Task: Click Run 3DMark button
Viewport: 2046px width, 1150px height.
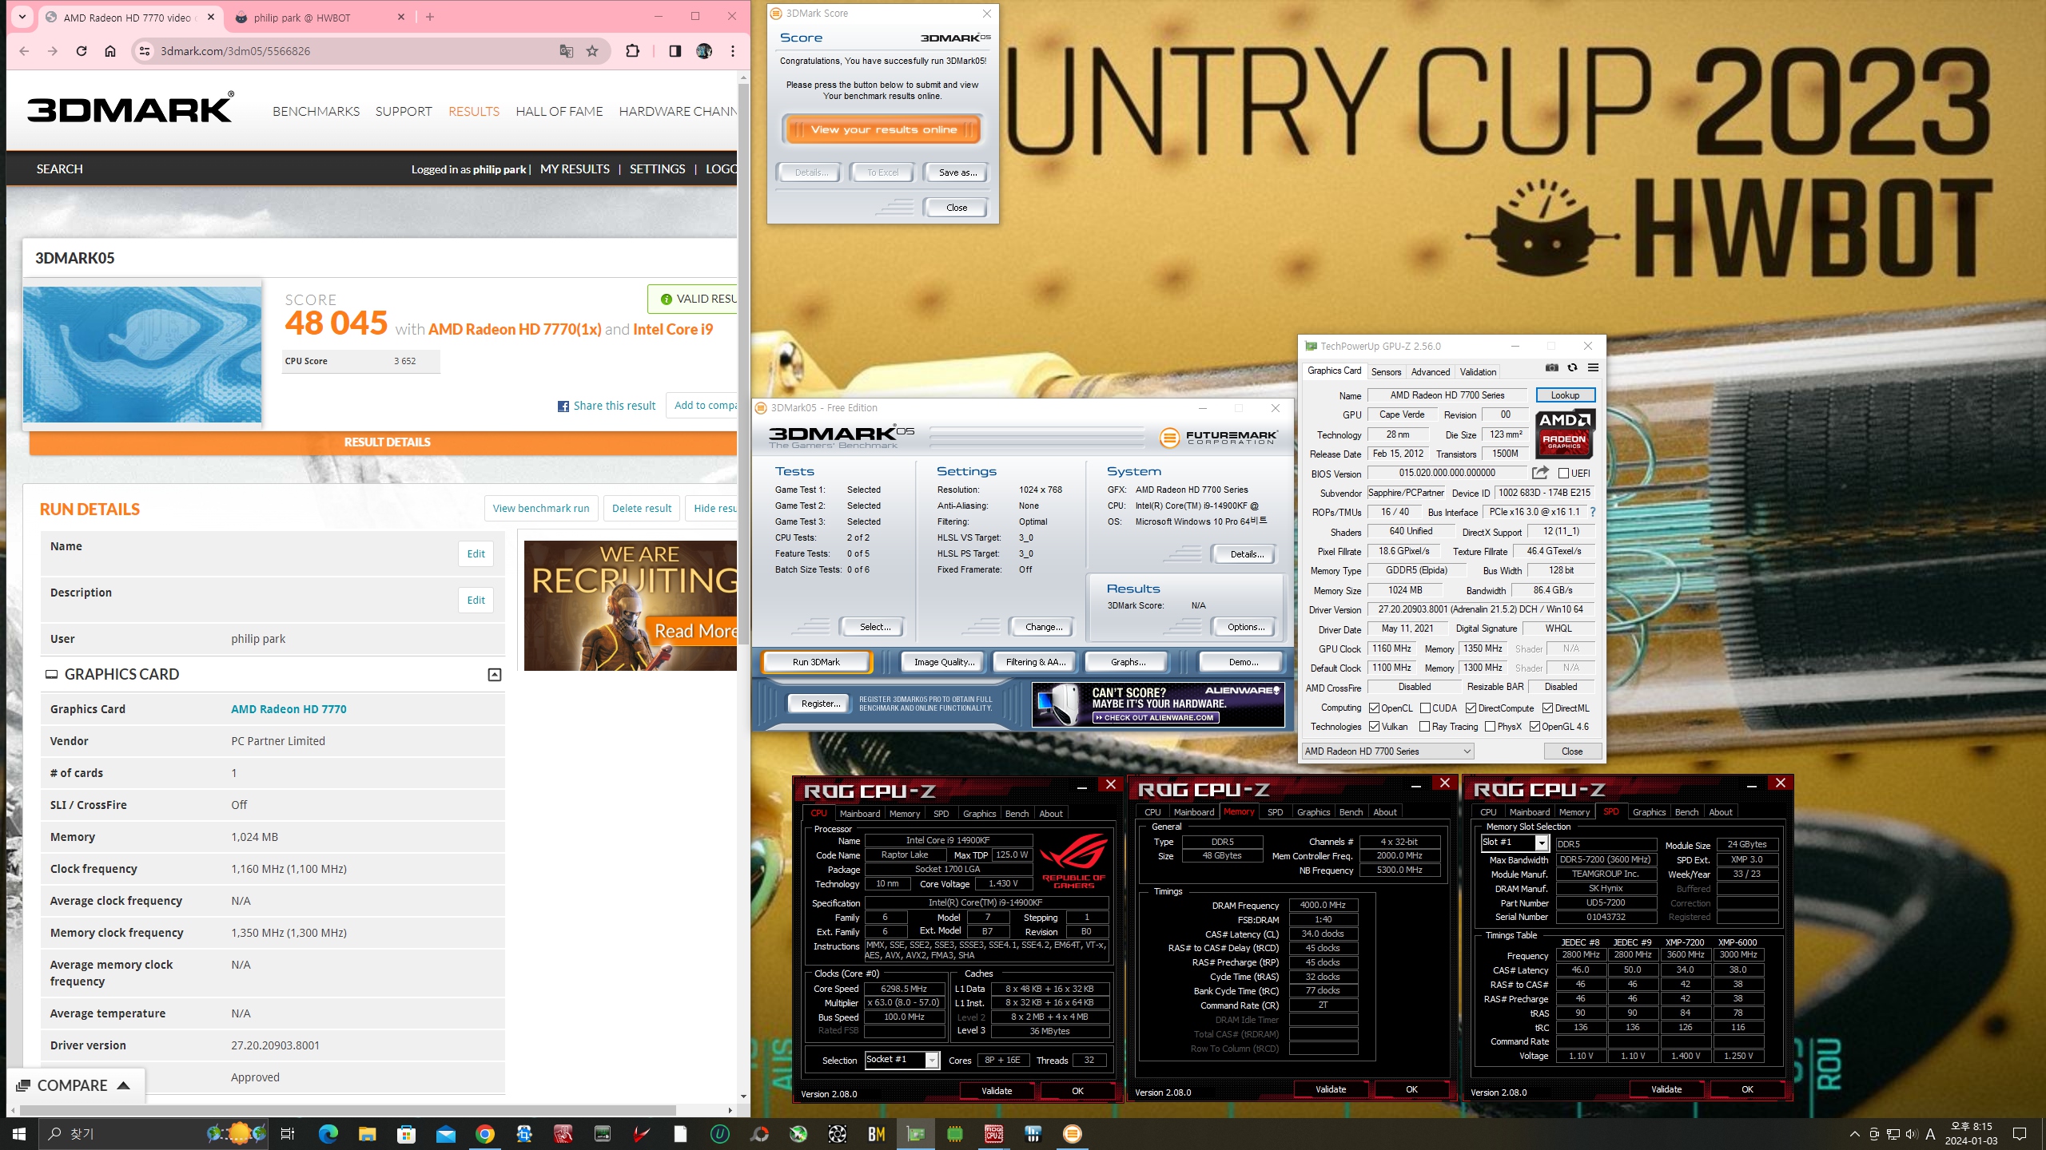Action: coord(816,661)
